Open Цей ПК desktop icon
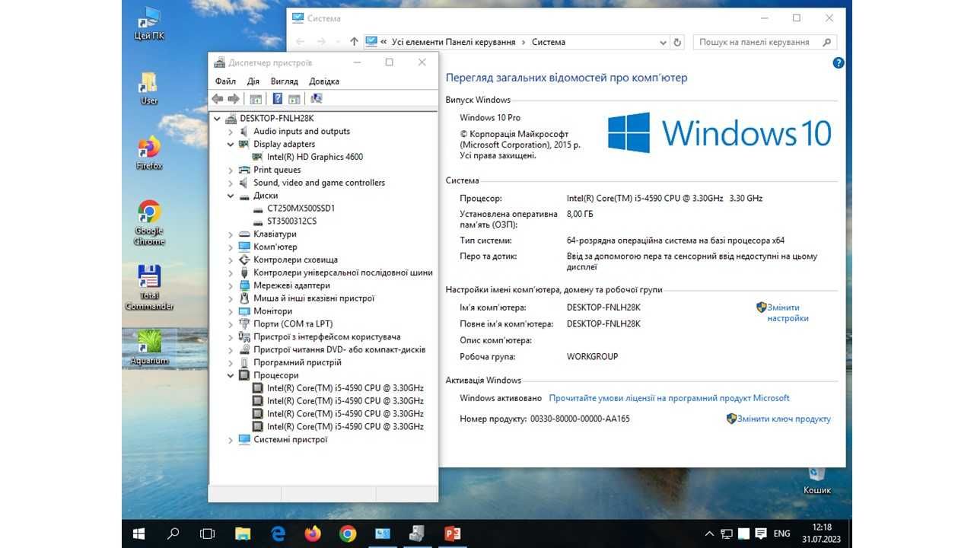974x548 pixels. (148, 24)
